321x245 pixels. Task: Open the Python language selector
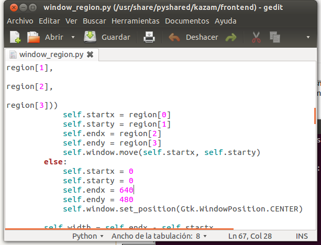pos(88,236)
